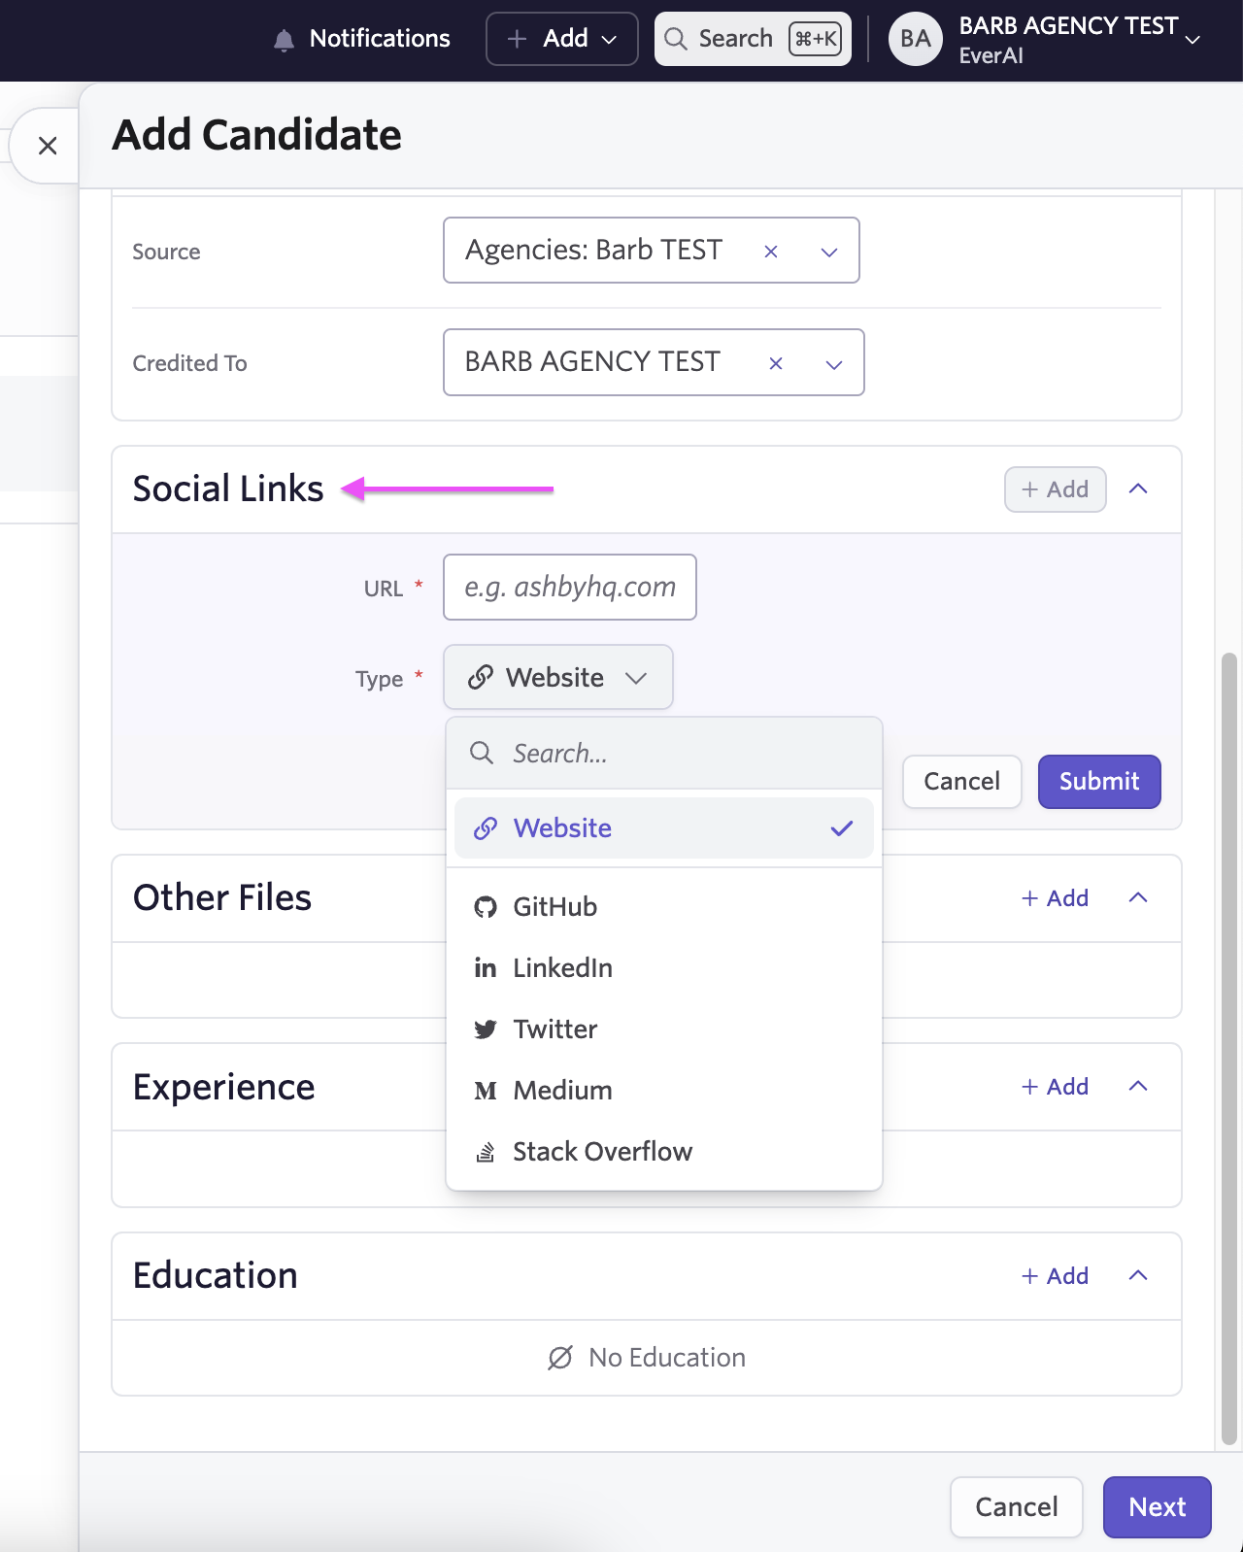Viewport: 1243px width, 1552px height.
Task: Collapse the Other Files section
Action: coord(1139,897)
